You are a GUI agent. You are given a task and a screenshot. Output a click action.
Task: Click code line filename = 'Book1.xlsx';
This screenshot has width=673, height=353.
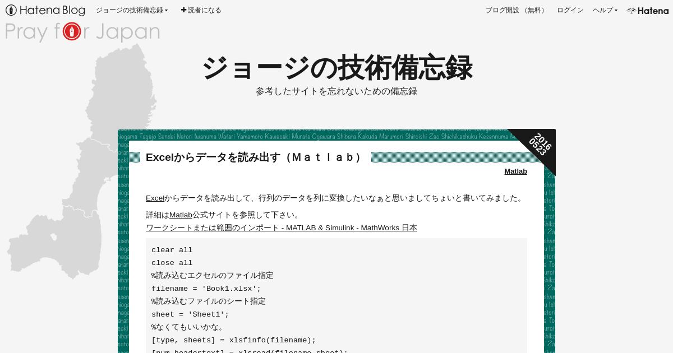[x=206, y=289]
